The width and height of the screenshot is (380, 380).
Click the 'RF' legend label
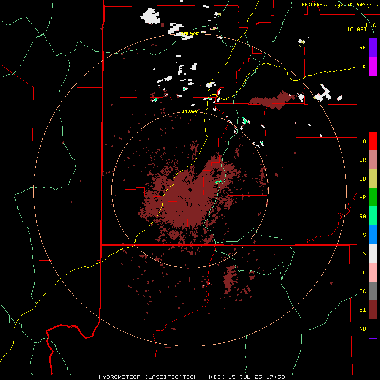(362, 47)
